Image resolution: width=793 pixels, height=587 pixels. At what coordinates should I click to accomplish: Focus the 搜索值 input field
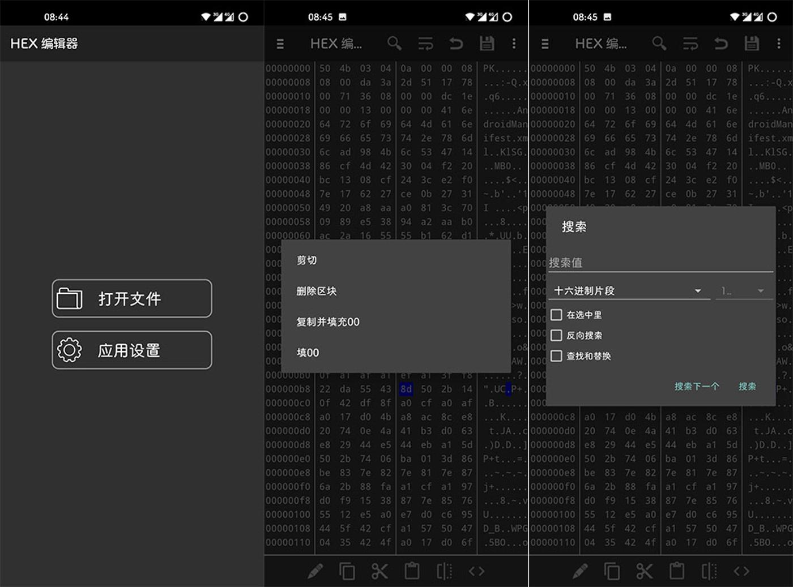click(660, 263)
